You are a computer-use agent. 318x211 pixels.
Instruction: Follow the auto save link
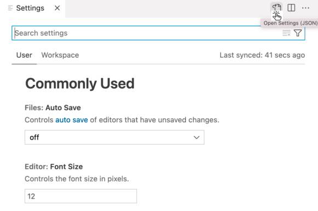click(x=72, y=120)
